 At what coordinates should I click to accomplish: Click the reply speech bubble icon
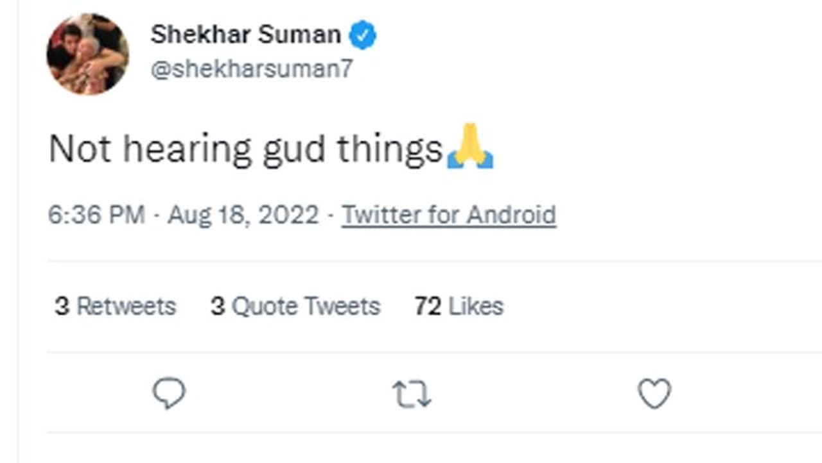click(x=169, y=392)
